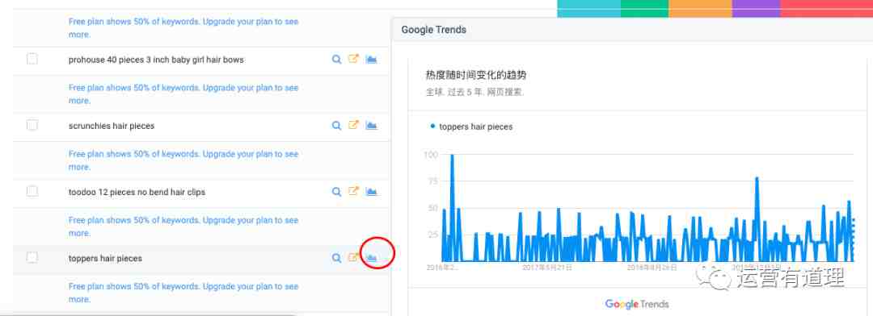Click the teal color bar segment

(x=589, y=8)
